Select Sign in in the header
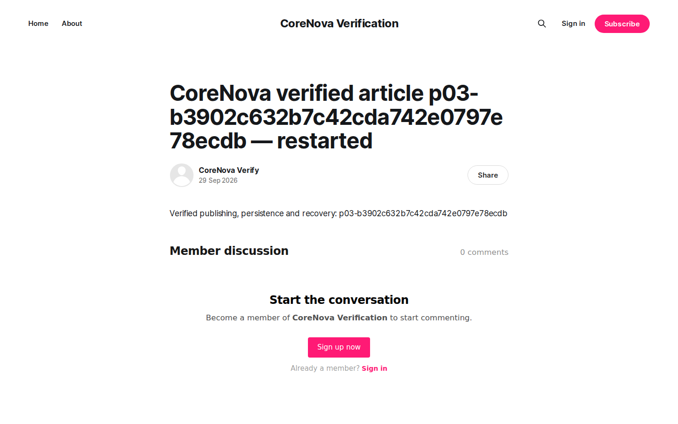The image size is (678, 424). (573, 24)
